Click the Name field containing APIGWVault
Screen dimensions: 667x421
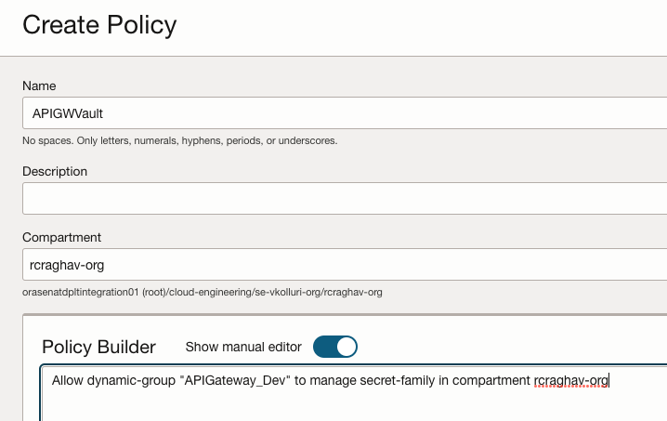click(344, 113)
